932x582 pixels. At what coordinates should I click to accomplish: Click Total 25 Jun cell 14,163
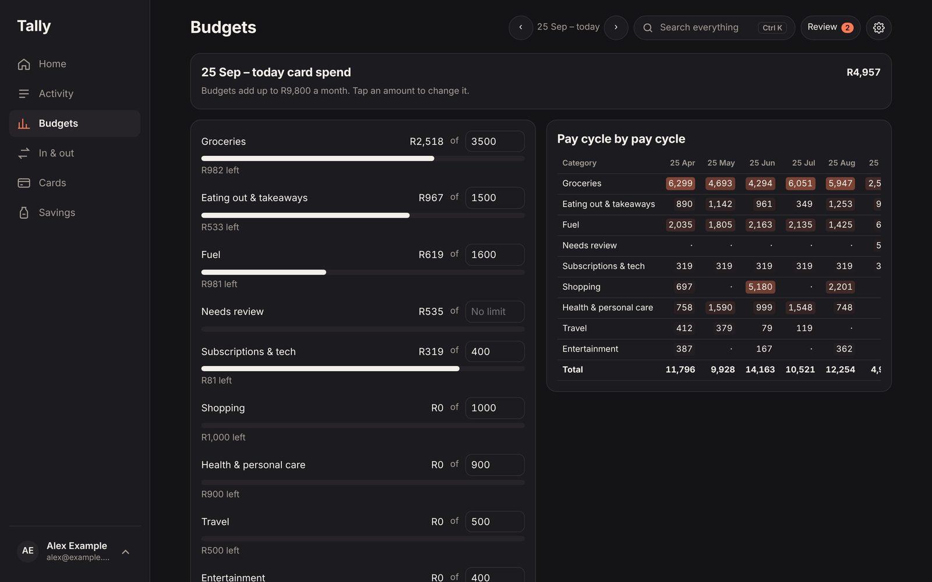point(760,370)
